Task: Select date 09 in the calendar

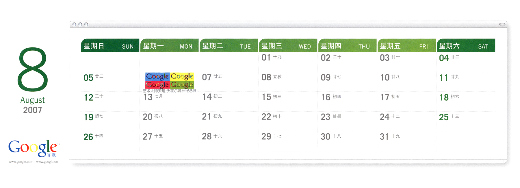Action: [326, 78]
